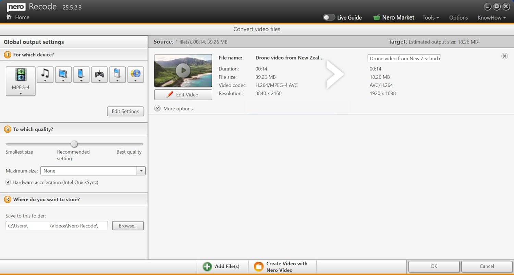The image size is (514, 275).
Task: Open the Tools menu
Action: click(x=431, y=17)
